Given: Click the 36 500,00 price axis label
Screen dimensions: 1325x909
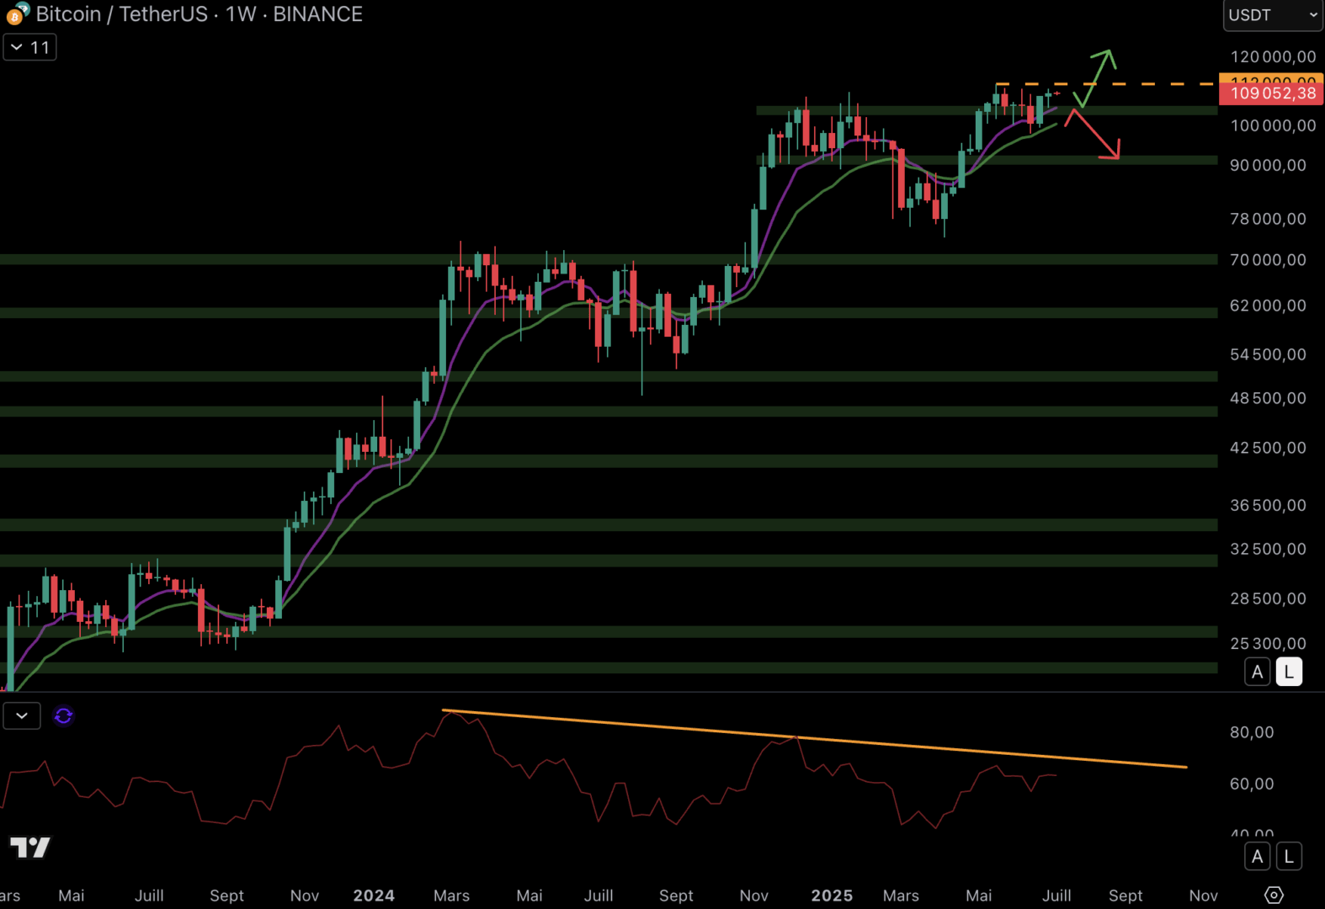Looking at the screenshot, I should click(1268, 505).
